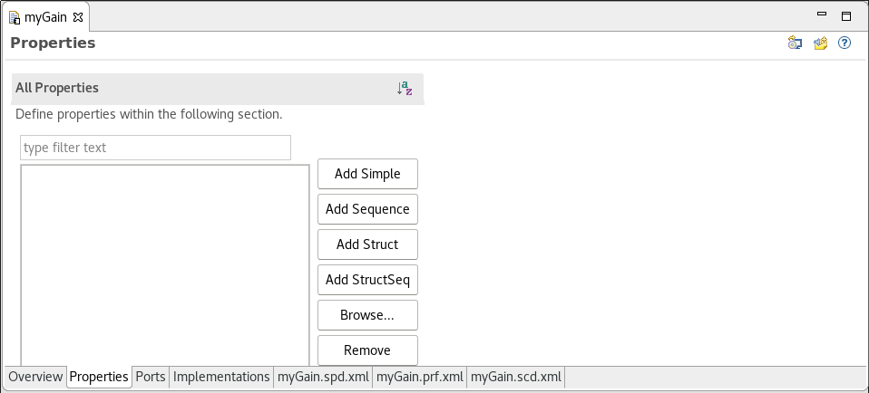
Task: Open the myGain.prf.xml tab
Action: 420,377
